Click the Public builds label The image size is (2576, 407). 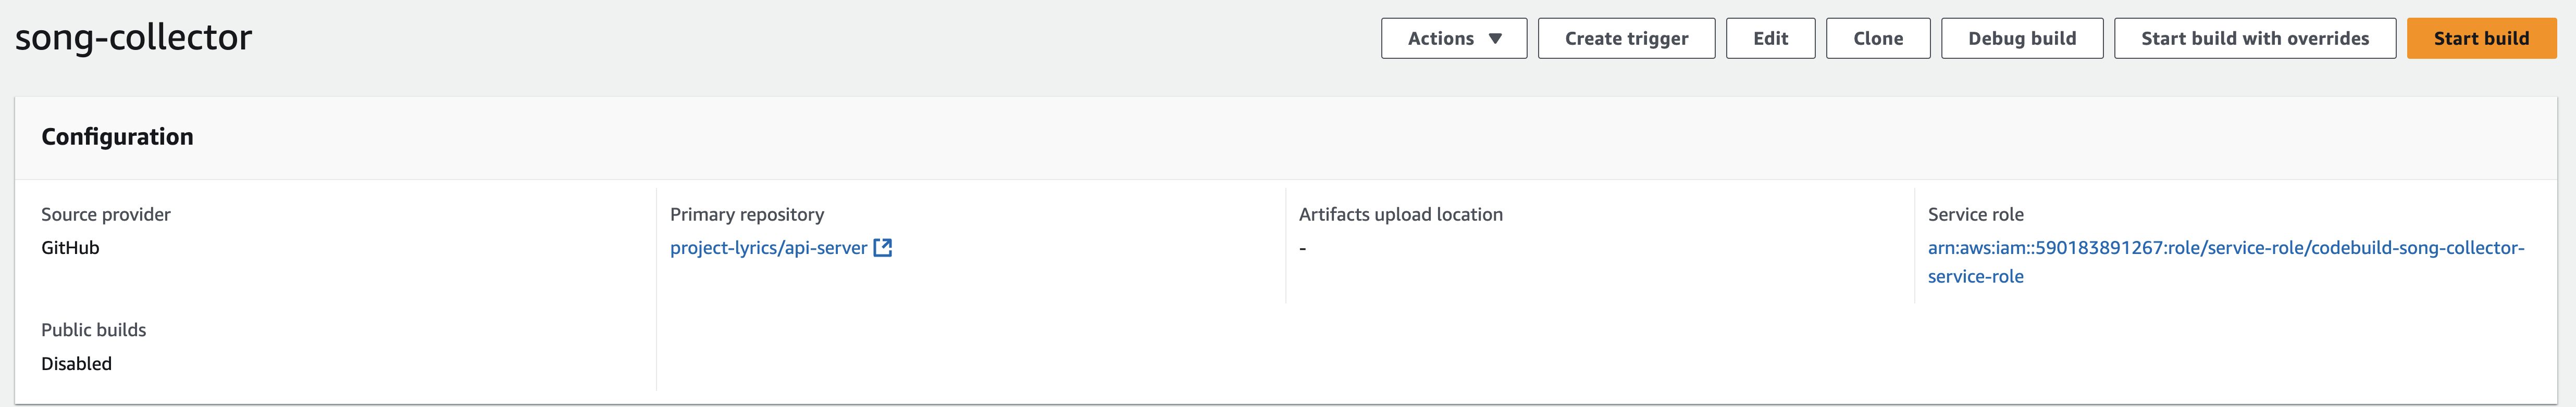tap(93, 330)
